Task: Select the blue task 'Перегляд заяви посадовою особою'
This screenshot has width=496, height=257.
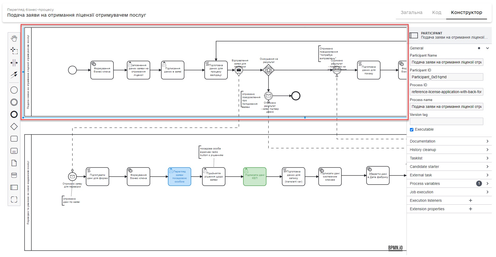Action: coord(180,177)
